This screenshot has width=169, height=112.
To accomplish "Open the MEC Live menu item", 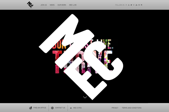I will click(x=73, y=5).
